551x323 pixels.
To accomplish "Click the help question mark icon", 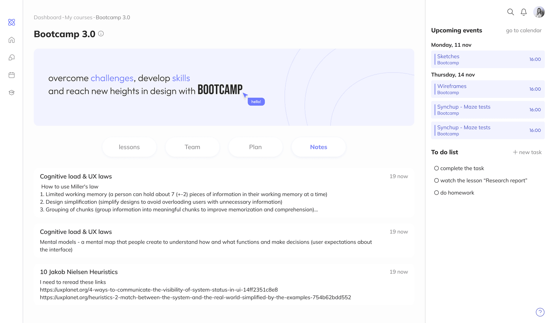I will pos(540,312).
